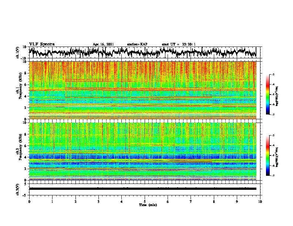Click the ch.1 color scale bar
This screenshot has height=226, width=293.
point(268,95)
